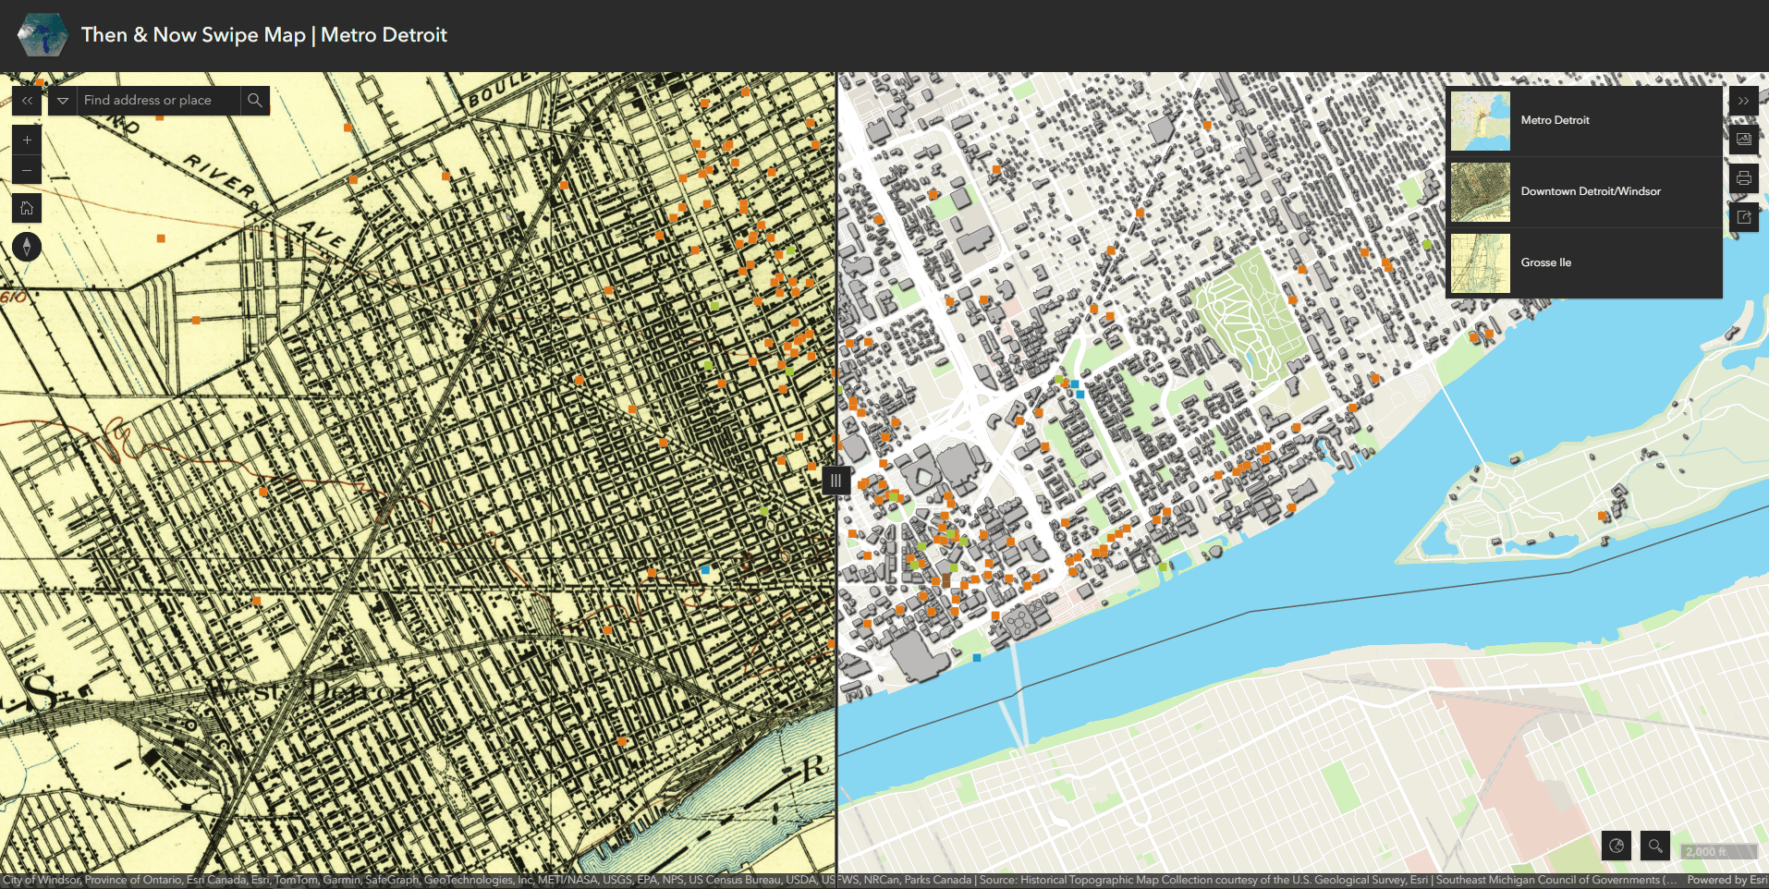Reset map orientation with the compass icon

pyautogui.click(x=27, y=247)
